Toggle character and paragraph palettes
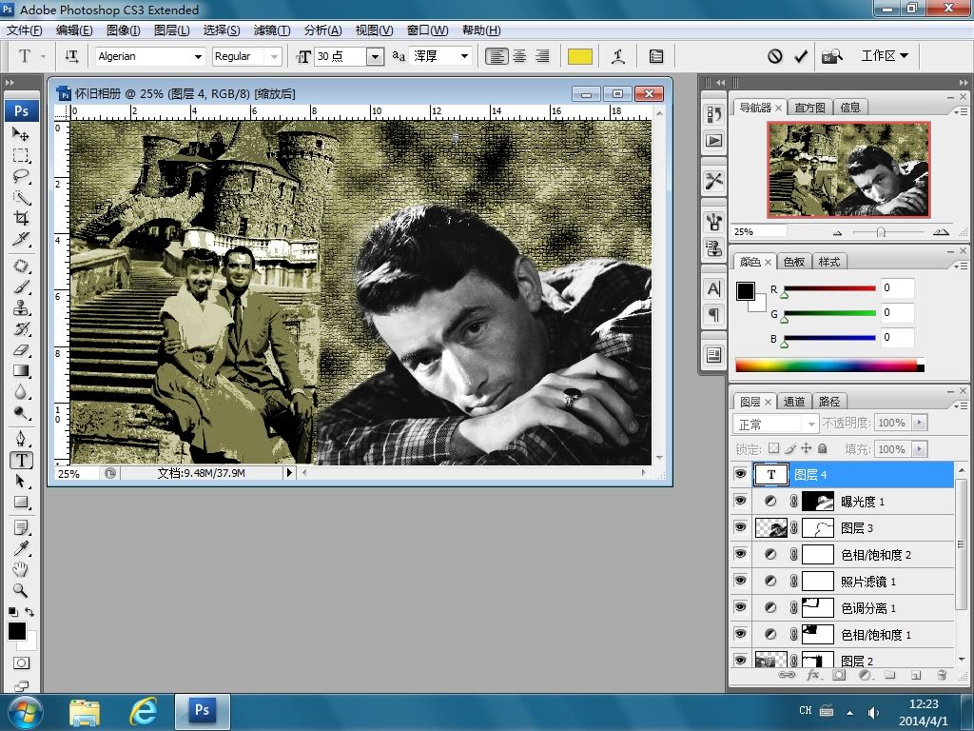Screen dimensions: 974x731 (x=656, y=56)
